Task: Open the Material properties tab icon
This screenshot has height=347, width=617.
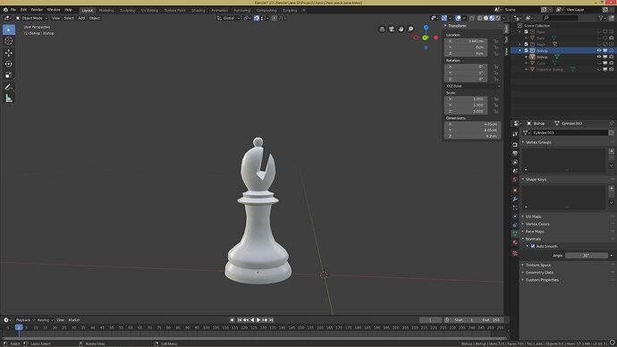Action: 515,242
